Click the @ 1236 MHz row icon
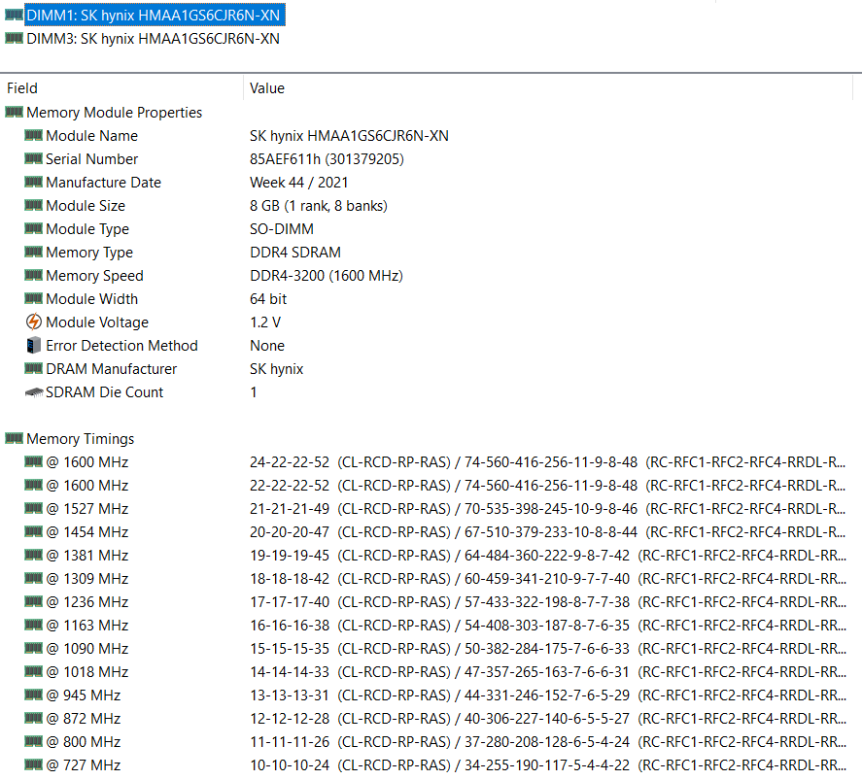The width and height of the screenshot is (862, 780). click(x=34, y=601)
